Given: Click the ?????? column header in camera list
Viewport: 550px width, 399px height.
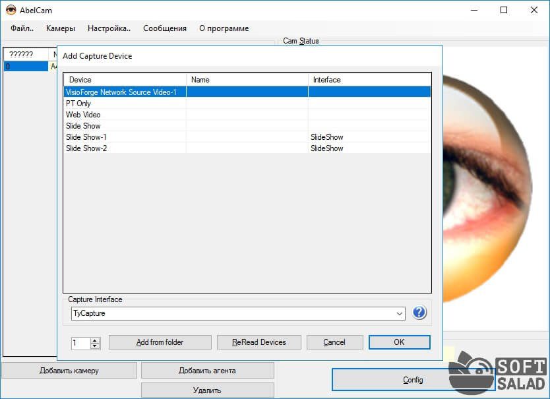Looking at the screenshot, I should 26,54.
